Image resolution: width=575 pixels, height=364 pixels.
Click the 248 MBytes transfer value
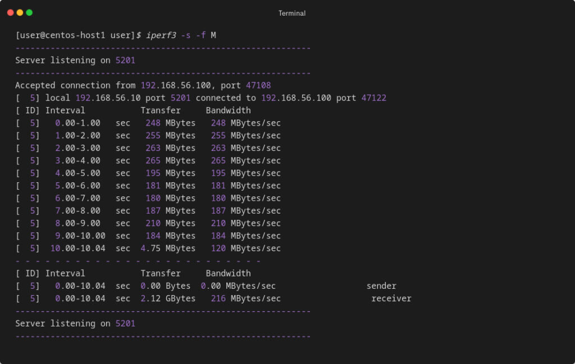point(171,123)
